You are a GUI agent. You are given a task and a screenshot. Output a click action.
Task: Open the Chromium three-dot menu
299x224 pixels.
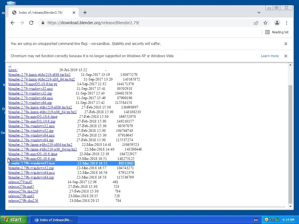pyautogui.click(x=286, y=23)
